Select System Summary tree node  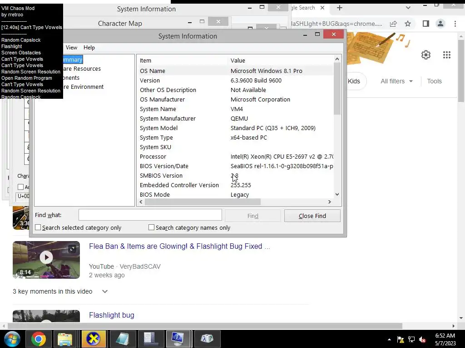point(72,59)
